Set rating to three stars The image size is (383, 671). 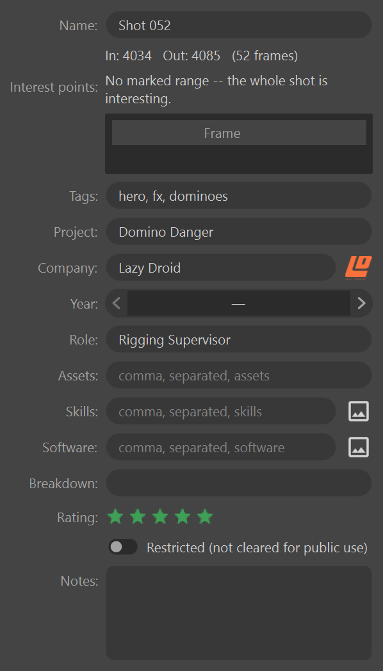(x=160, y=516)
